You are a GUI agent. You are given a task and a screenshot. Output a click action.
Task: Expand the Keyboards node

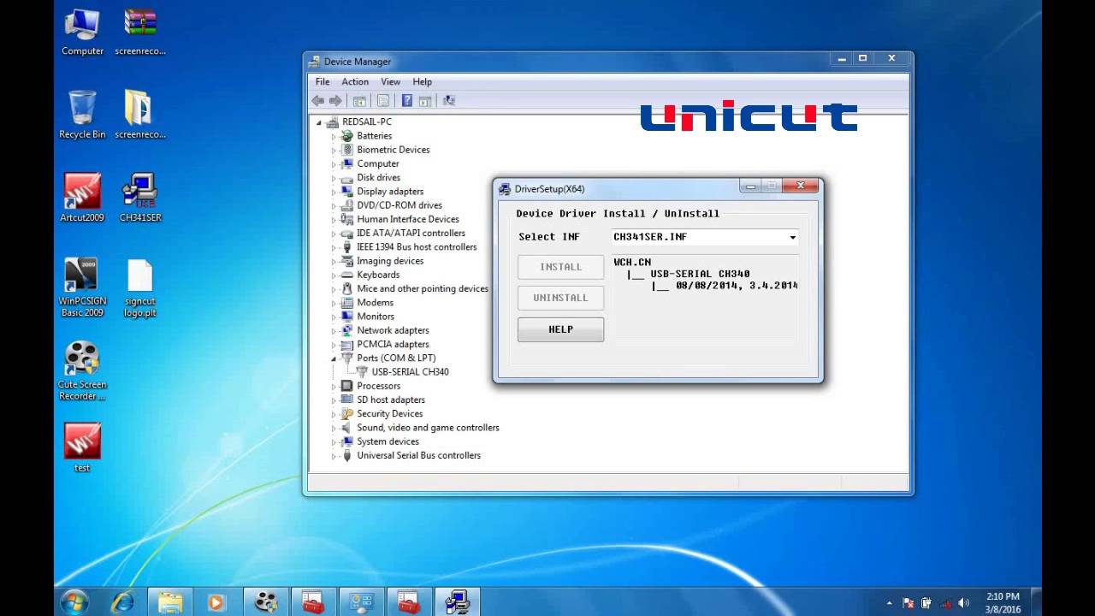pos(334,275)
